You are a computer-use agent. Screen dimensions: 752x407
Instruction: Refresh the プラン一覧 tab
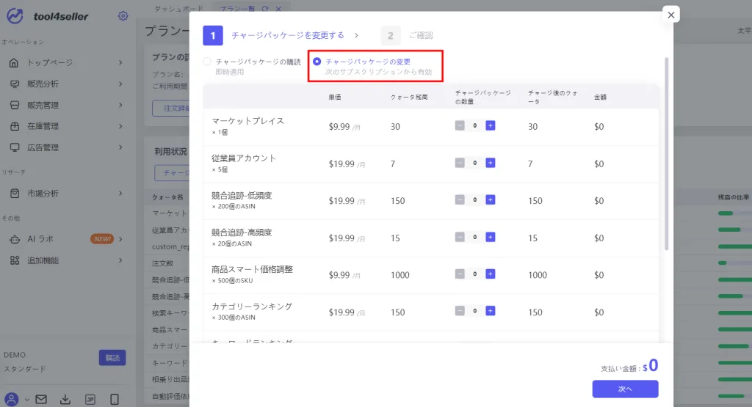tap(264, 9)
